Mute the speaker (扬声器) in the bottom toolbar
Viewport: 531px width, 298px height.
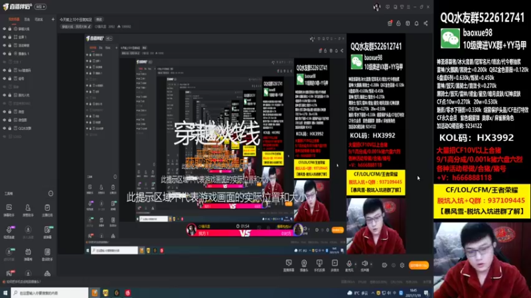coord(364,266)
